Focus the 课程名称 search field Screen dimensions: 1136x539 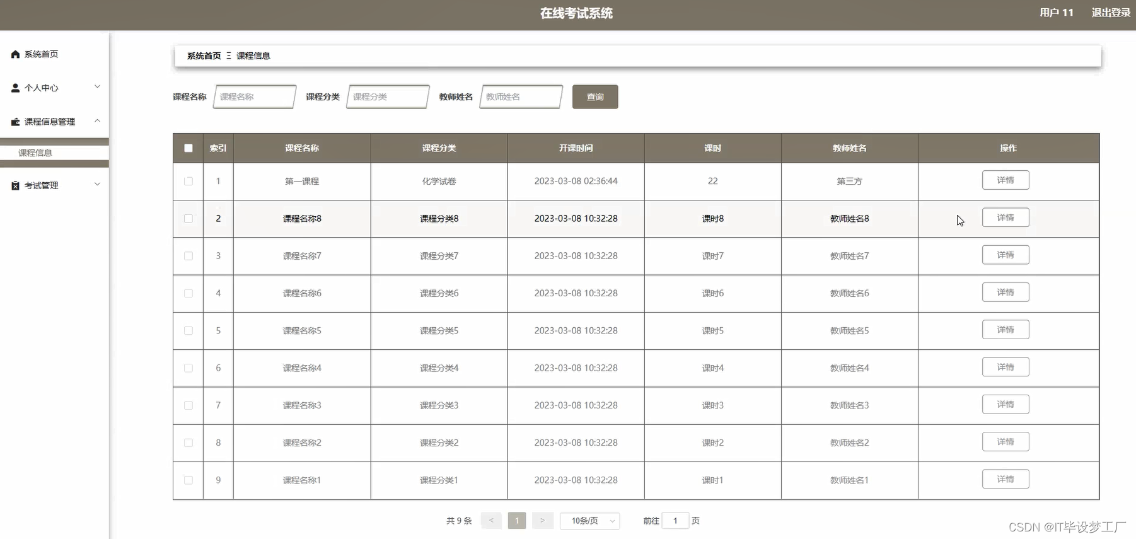[255, 97]
